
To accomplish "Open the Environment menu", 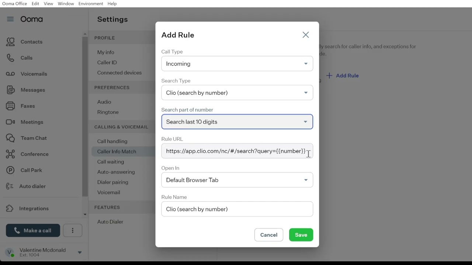I will (x=91, y=4).
